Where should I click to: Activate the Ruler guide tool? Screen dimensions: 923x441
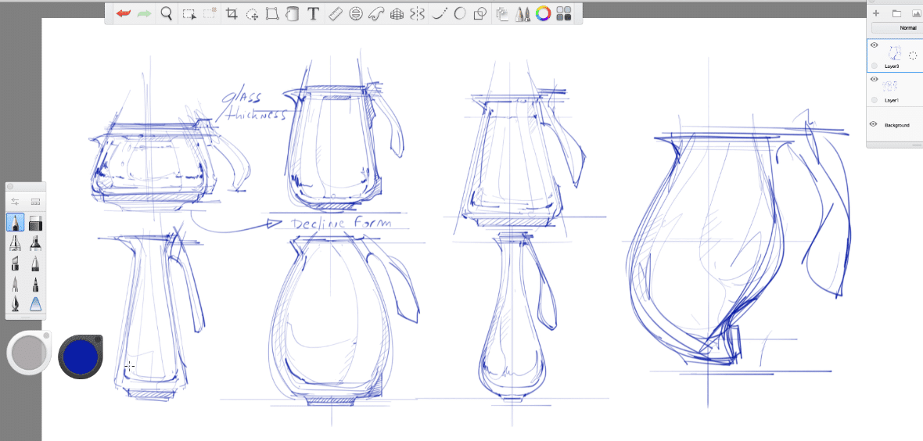click(x=335, y=14)
